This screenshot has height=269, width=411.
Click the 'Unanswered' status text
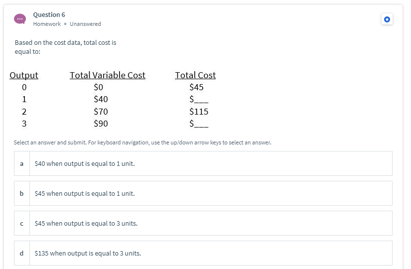(85, 24)
